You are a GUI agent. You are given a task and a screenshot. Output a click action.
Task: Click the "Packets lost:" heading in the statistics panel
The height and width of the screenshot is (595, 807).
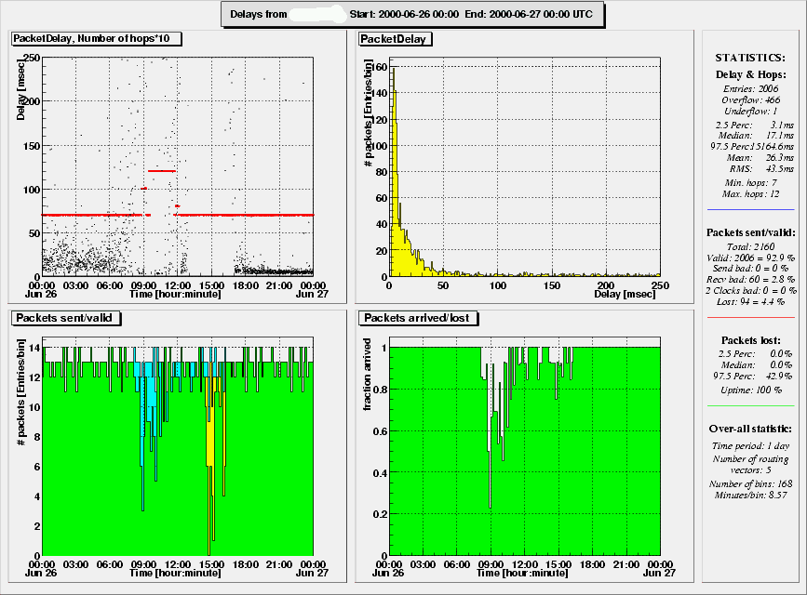click(x=750, y=340)
